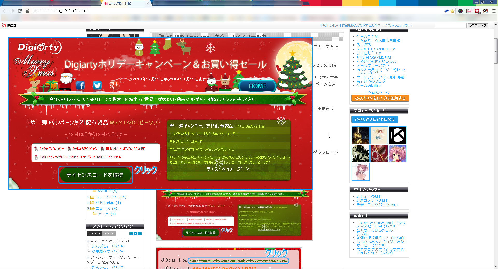Toggle all with the arrows icon in comments panel
This screenshot has width=498, height=269.
click(x=131, y=234)
